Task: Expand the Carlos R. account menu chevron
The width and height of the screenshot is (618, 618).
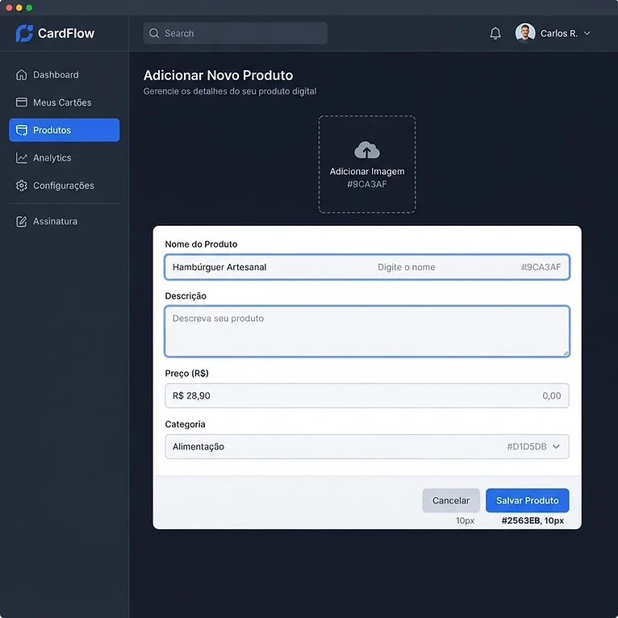Action: [x=587, y=33]
